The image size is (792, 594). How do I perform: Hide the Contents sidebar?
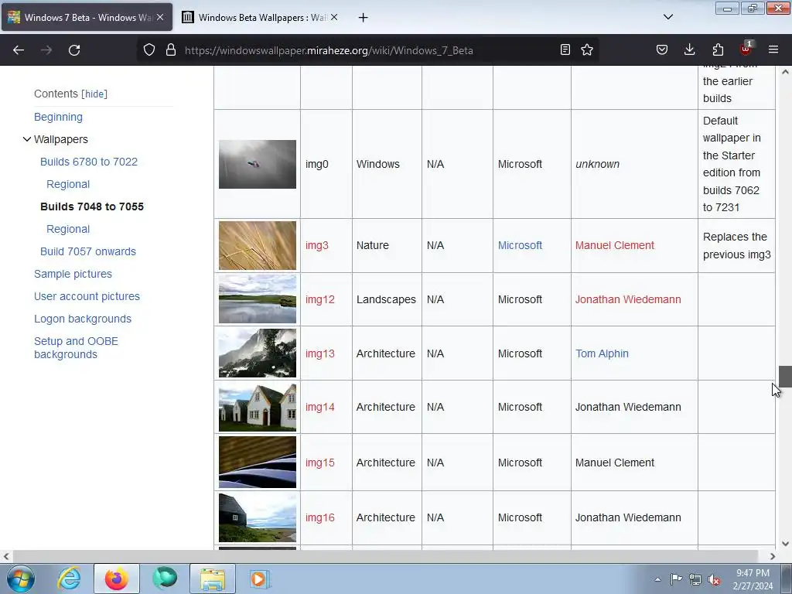(94, 94)
